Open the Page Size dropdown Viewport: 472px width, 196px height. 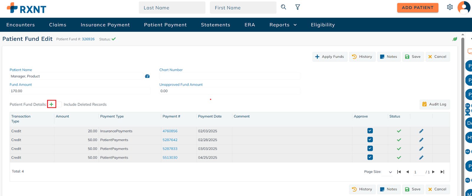coord(390,172)
